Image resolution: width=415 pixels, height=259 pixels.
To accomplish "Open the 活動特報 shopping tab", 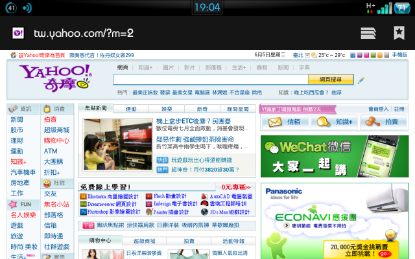I will click(233, 241).
